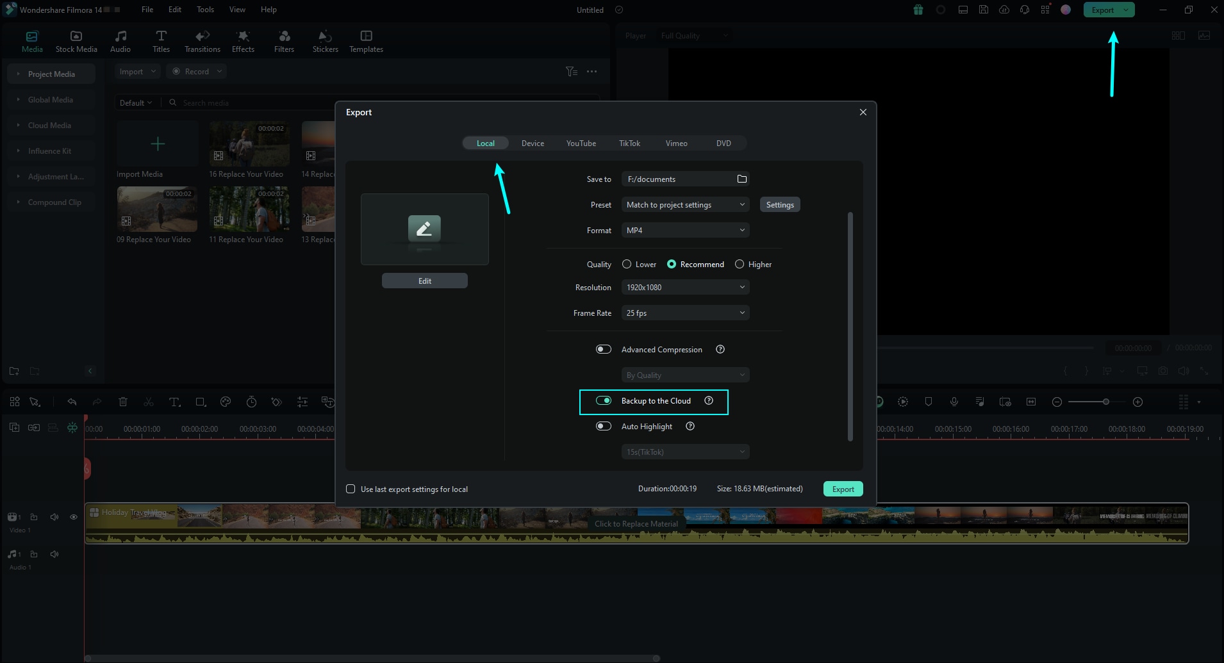
Task: Click the Import Media plus thumbnail
Action: pyautogui.click(x=158, y=144)
